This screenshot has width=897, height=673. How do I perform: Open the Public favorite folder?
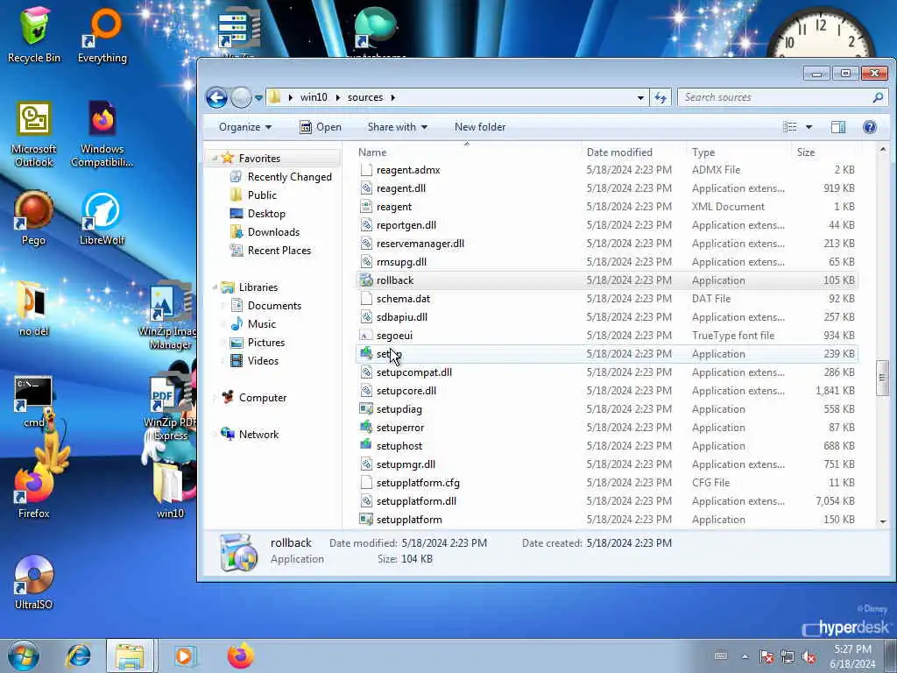click(x=253, y=195)
